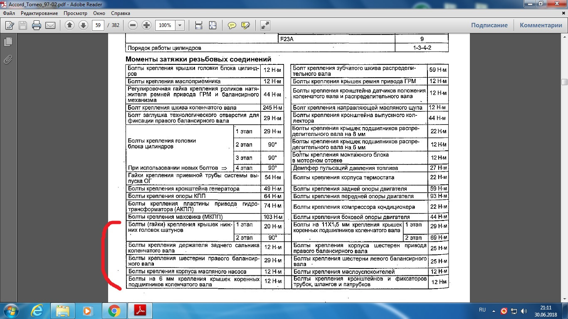Click the text 'Порядок работы цилиндров'

click(x=164, y=48)
